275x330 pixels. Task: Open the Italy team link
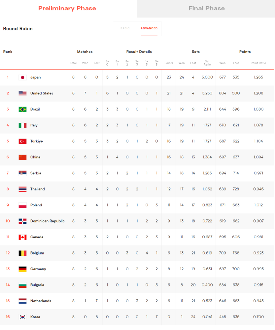point(34,125)
